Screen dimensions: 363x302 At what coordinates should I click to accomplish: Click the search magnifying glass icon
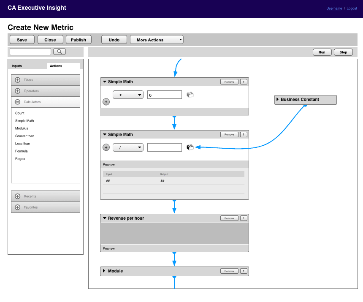[x=59, y=51]
